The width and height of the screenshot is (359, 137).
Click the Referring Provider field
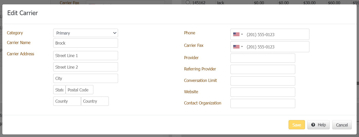[x=263, y=69]
